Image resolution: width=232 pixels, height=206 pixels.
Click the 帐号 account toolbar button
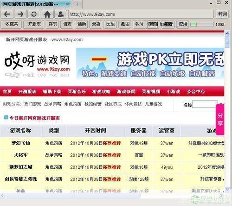139,24
